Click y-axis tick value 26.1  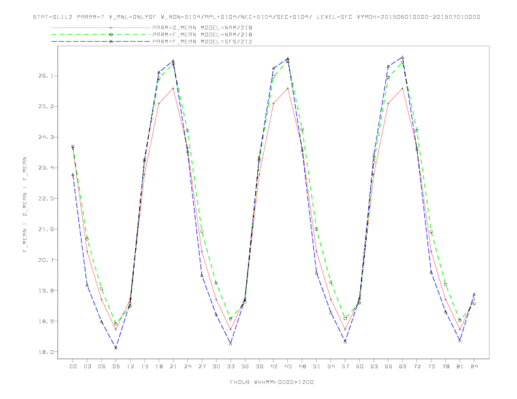[x=45, y=76]
